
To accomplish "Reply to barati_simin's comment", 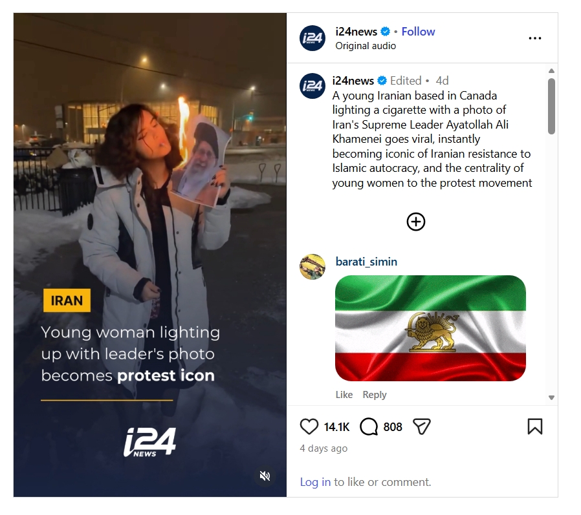I will tap(374, 395).
